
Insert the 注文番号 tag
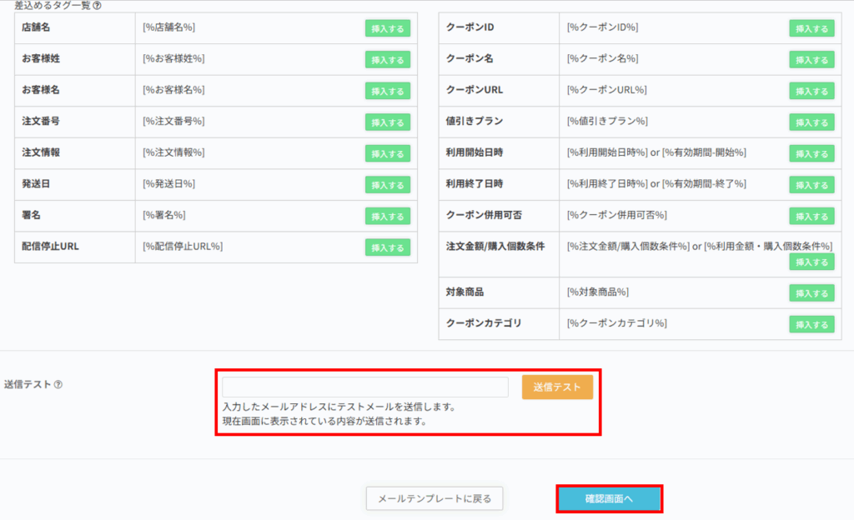tap(387, 122)
